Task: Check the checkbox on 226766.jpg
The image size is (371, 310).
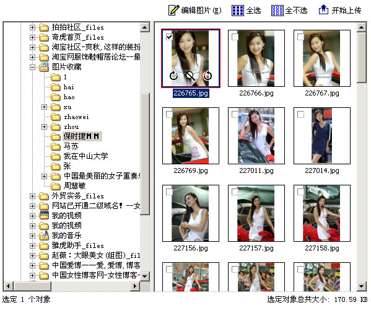Action: [235, 37]
